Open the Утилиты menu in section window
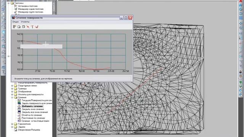Image resolution: width=244 pixels, height=137 pixels. click(x=25, y=22)
